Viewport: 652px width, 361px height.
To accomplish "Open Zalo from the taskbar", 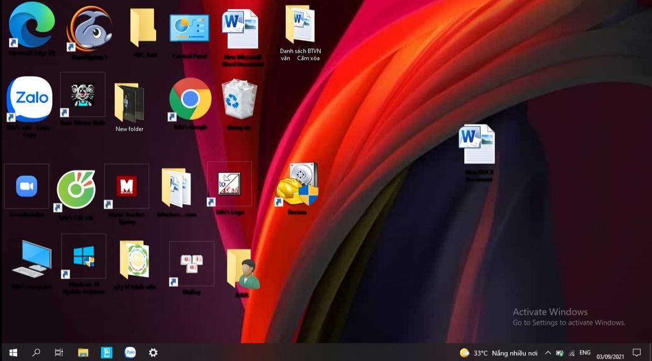I will pos(130,353).
